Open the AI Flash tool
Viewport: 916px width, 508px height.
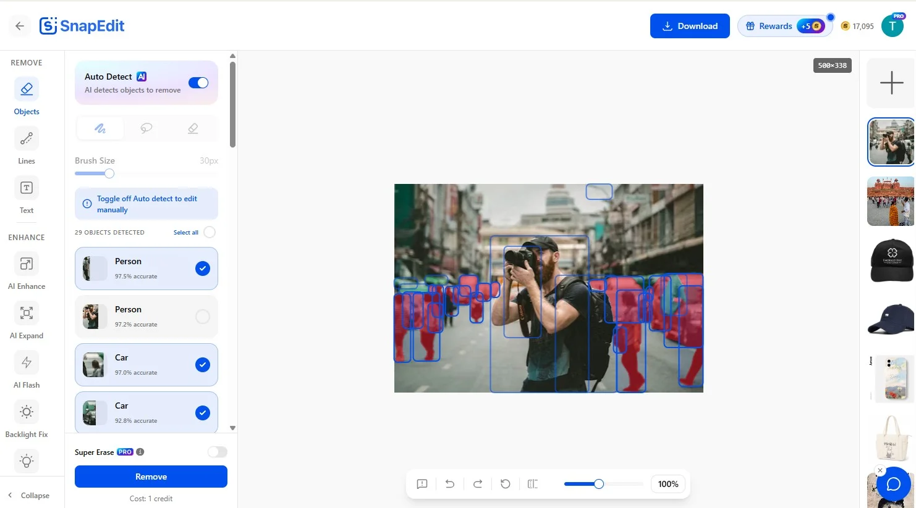[27, 370]
